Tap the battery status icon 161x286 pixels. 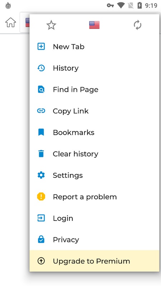pos(140,5)
